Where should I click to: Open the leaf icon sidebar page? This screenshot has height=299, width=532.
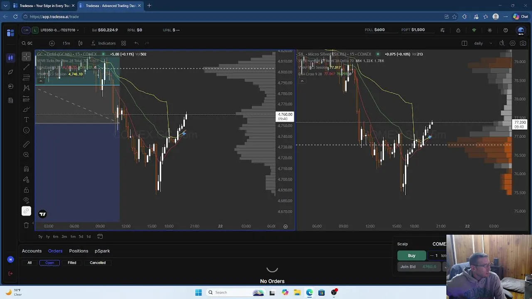pos(10,72)
